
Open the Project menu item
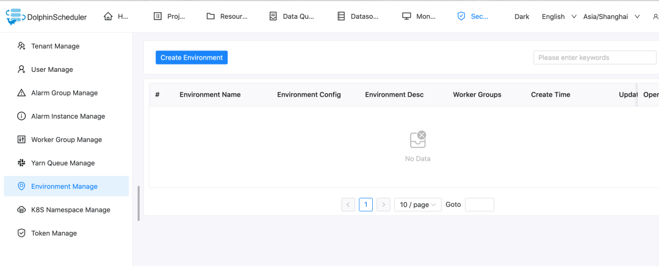pyautogui.click(x=170, y=16)
